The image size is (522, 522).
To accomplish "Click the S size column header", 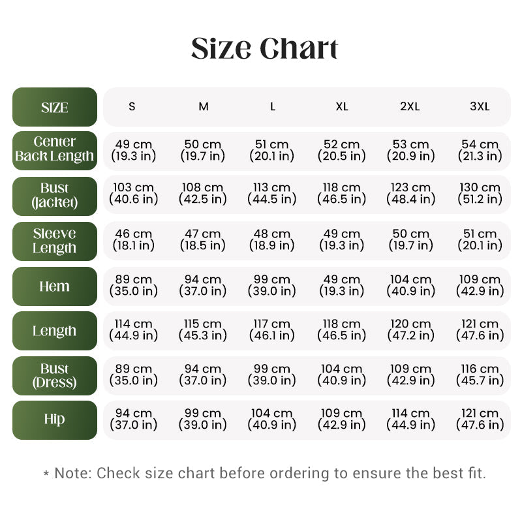I will 132,106.
